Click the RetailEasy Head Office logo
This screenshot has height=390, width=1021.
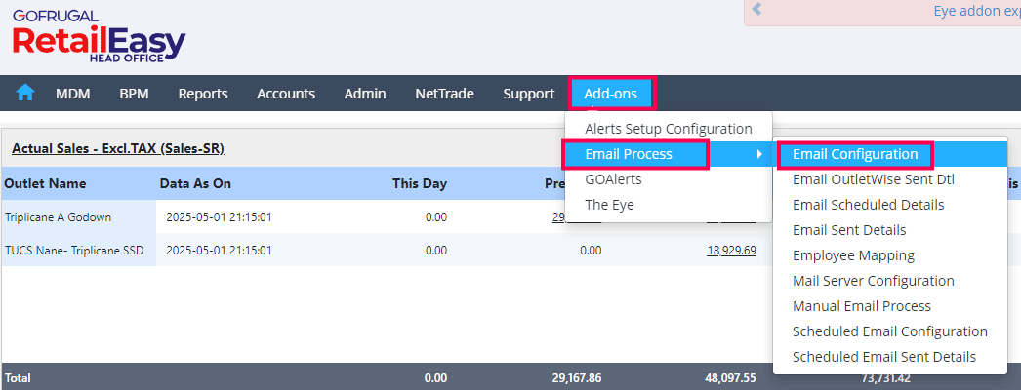click(98, 37)
